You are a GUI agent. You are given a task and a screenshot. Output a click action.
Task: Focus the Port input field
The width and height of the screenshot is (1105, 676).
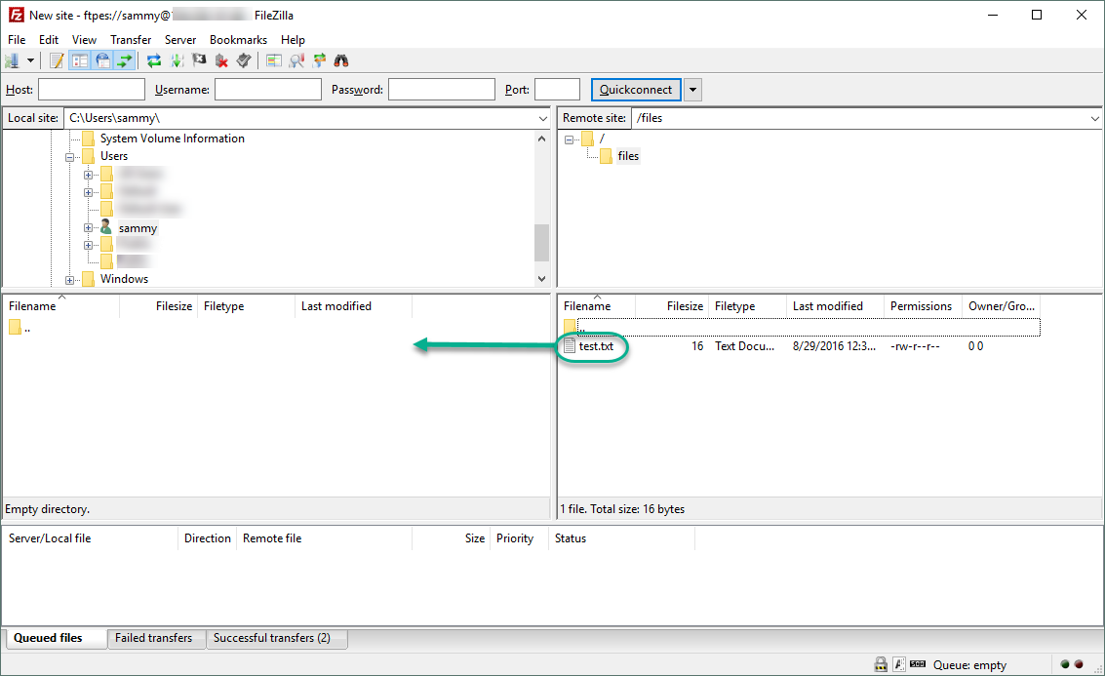(558, 90)
